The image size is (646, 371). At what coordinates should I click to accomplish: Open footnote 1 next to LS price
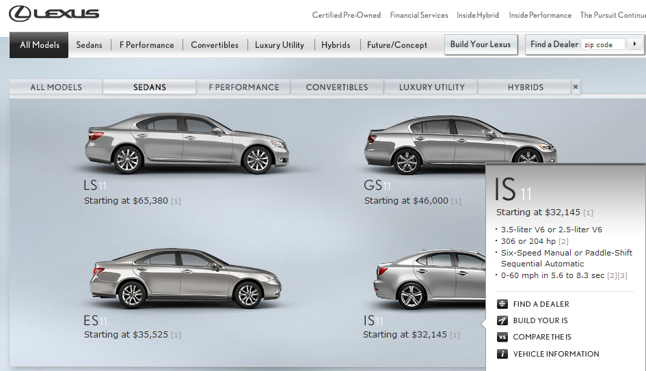[x=176, y=202]
